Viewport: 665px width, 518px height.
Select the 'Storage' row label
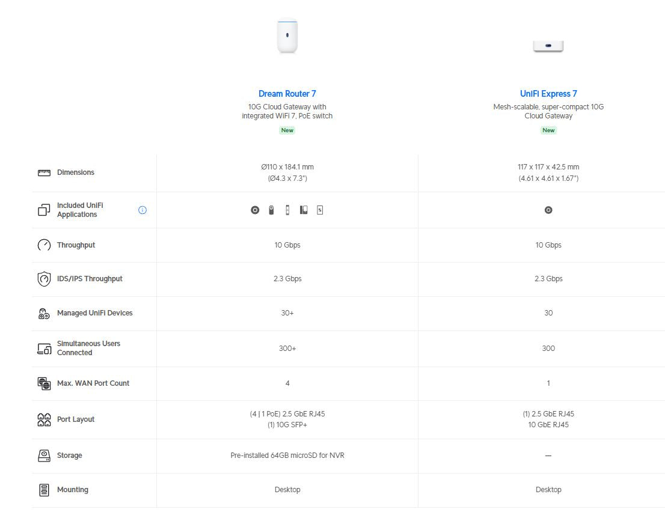(70, 456)
